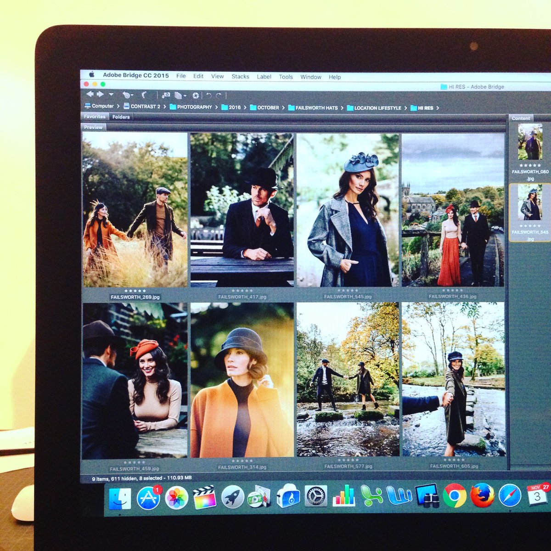Screen dimensions: 551x551
Task: Open the App Store icon in the Dock
Action: pos(148,498)
